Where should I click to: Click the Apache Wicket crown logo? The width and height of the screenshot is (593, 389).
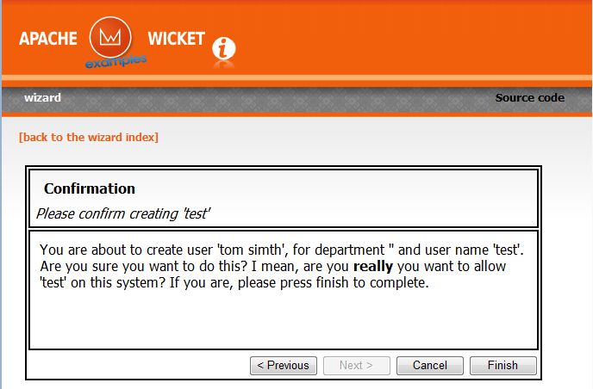coord(110,37)
